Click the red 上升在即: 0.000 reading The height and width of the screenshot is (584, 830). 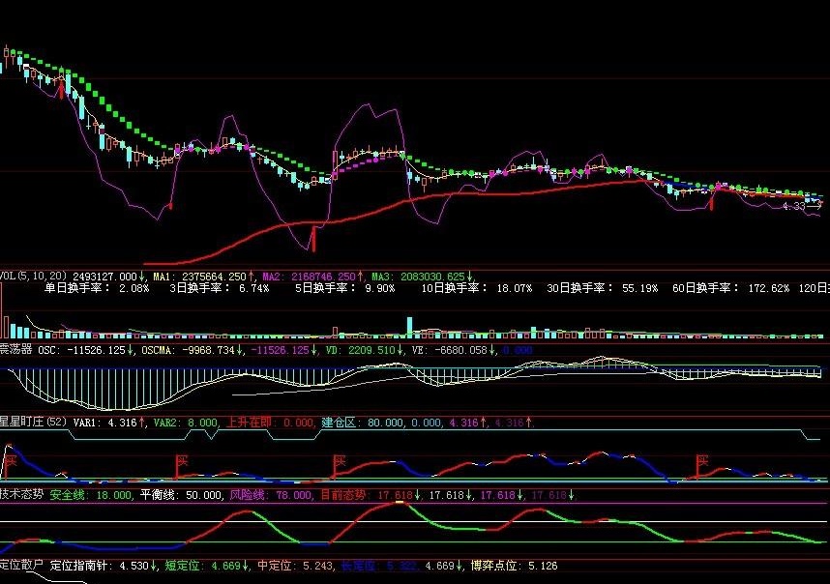point(270,423)
